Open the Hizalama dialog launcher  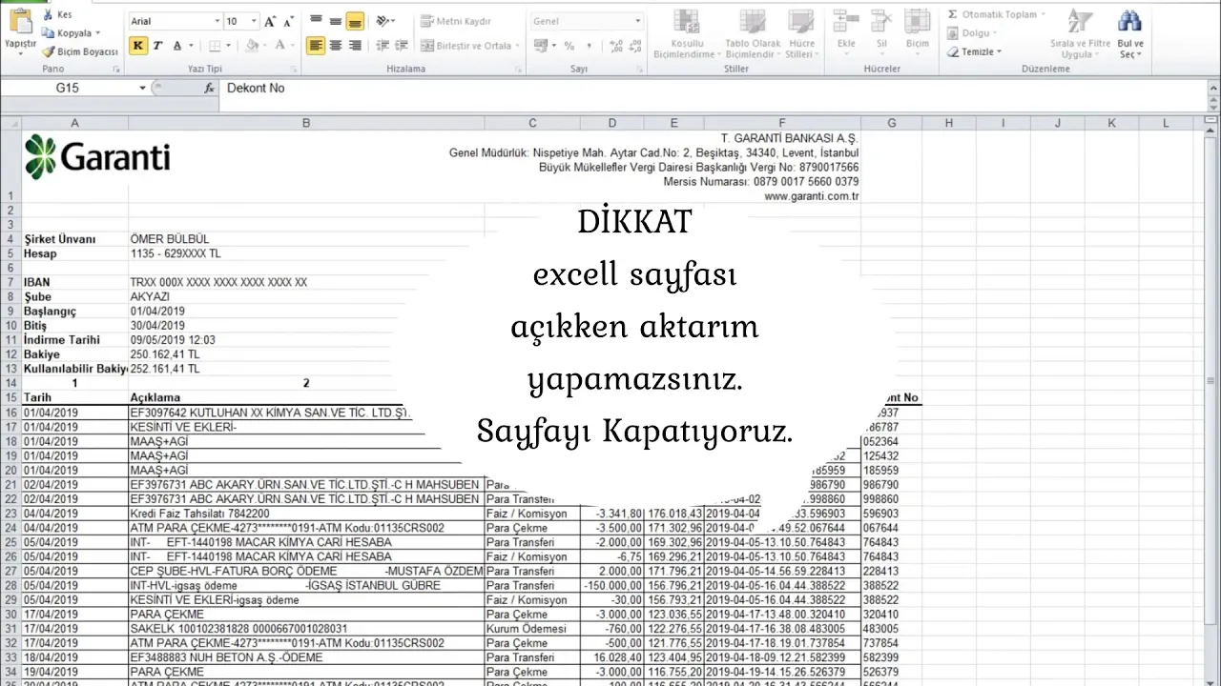518,70
